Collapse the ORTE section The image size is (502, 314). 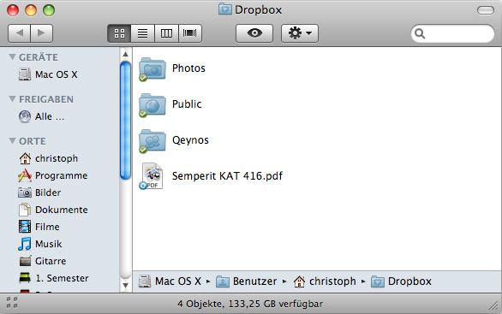tap(12, 140)
